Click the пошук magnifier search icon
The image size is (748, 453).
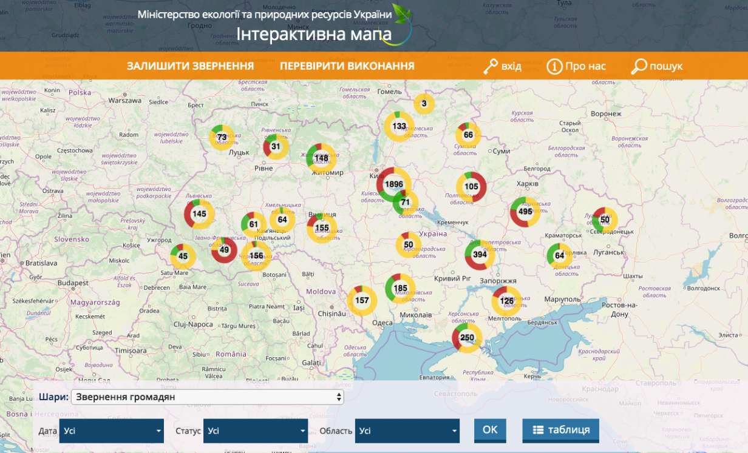(x=639, y=66)
